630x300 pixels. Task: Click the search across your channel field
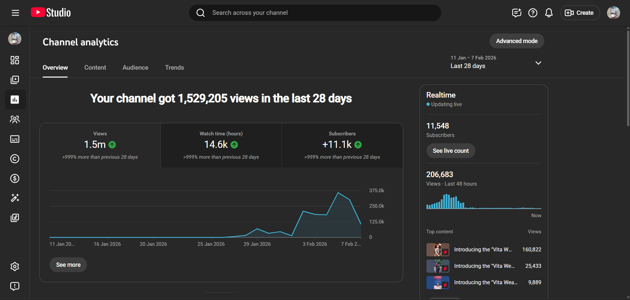click(x=315, y=13)
